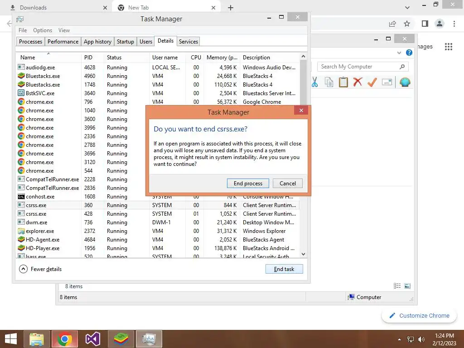Click the Customize Chrome button
Image resolution: width=464 pixels, height=348 pixels.
pyautogui.click(x=419, y=315)
